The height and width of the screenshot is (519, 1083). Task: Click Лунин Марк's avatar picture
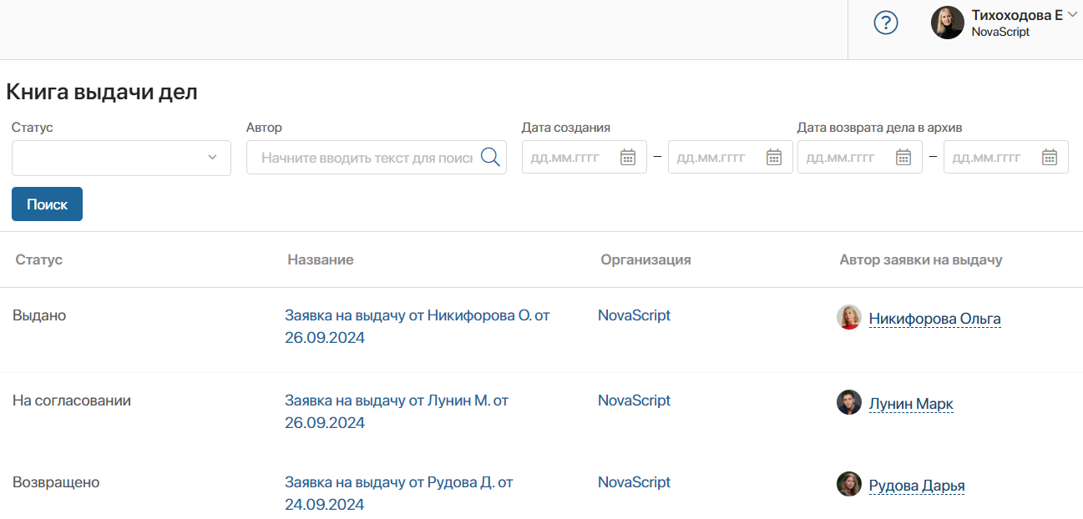point(849,402)
